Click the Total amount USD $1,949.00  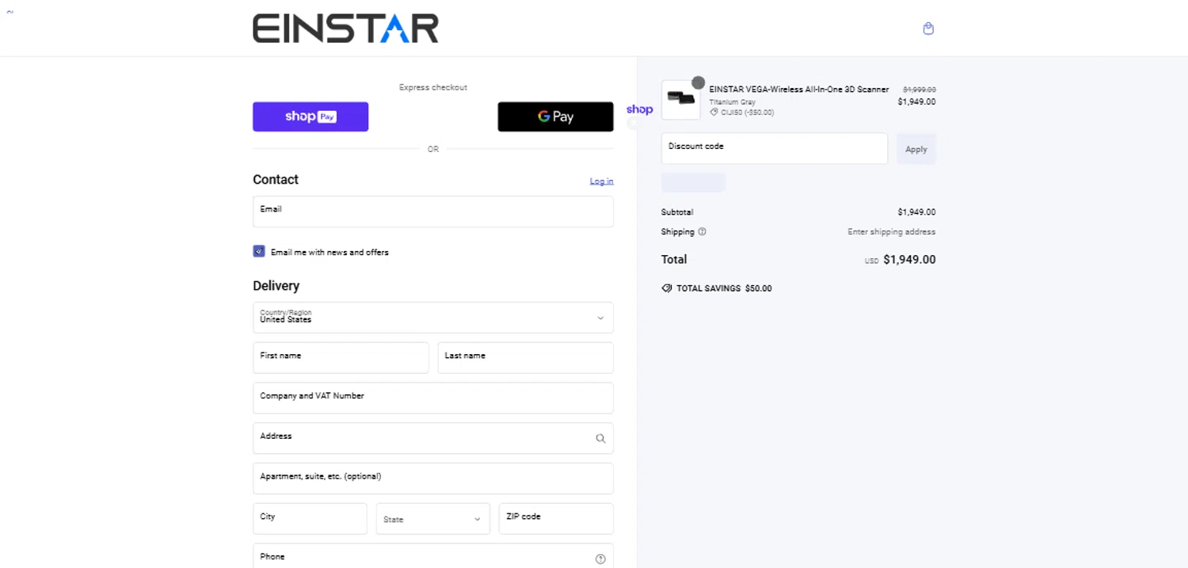901,260
